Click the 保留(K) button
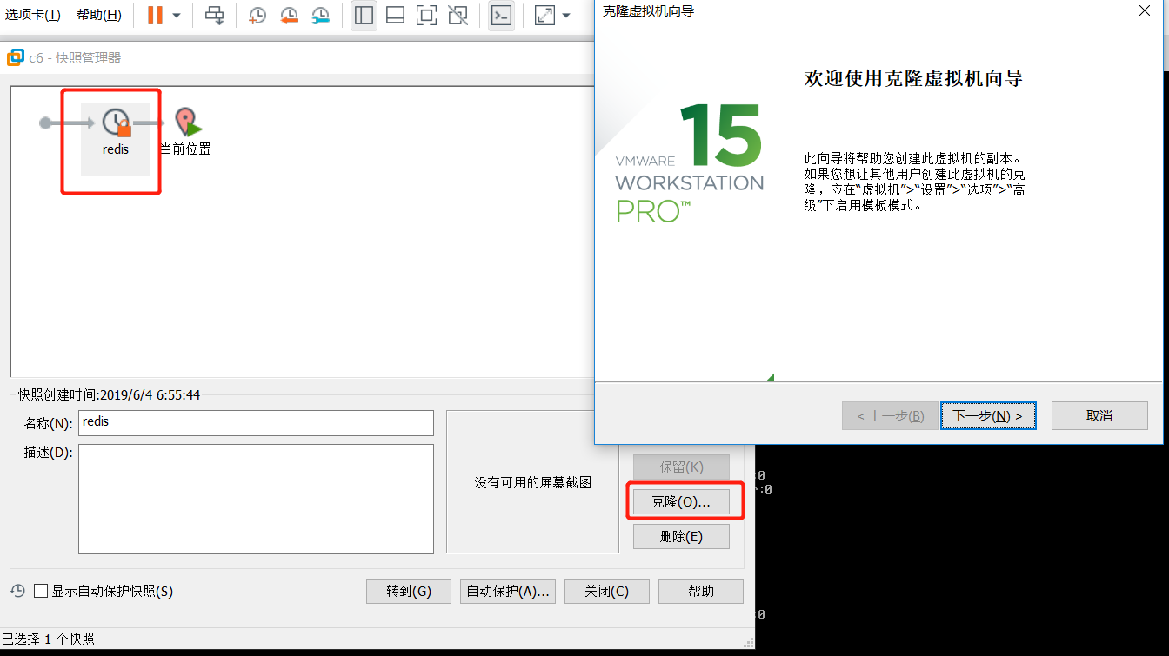This screenshot has width=1169, height=656. point(681,467)
